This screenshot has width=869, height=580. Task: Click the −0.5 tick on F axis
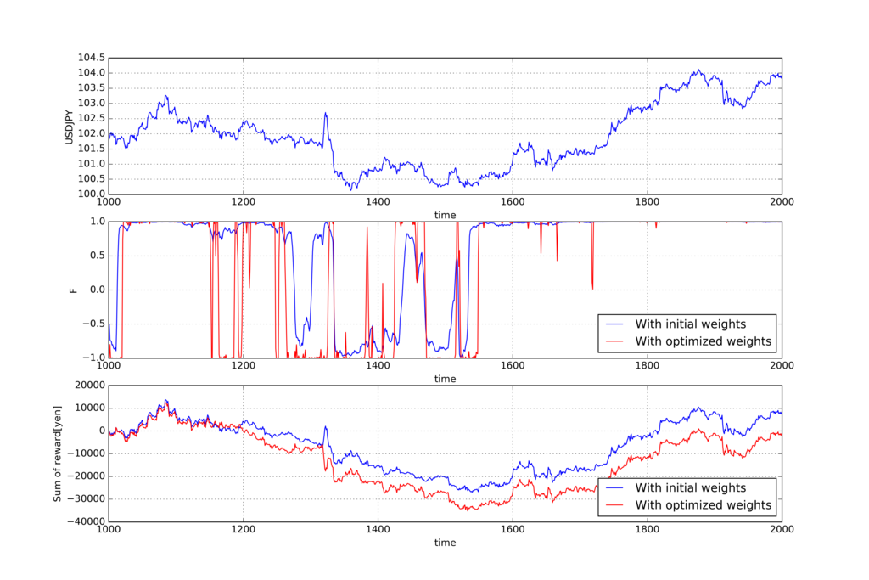(x=93, y=324)
